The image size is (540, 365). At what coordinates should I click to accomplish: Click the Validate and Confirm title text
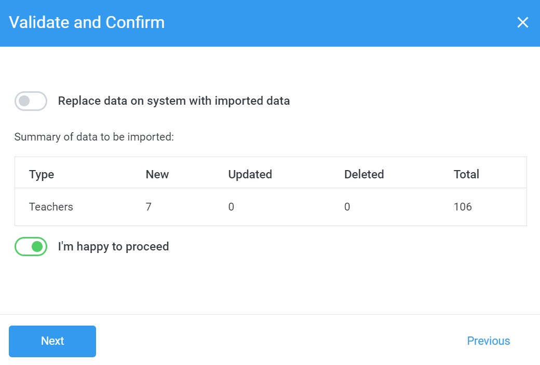click(87, 23)
